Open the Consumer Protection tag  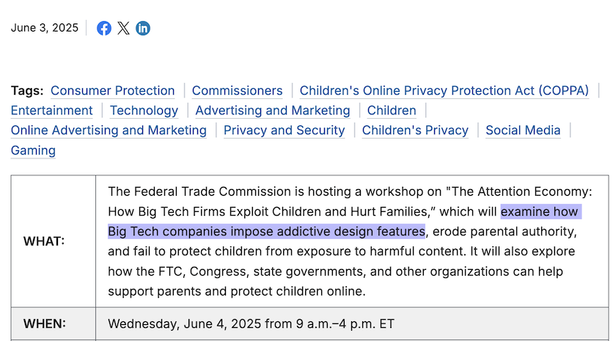coord(113,91)
